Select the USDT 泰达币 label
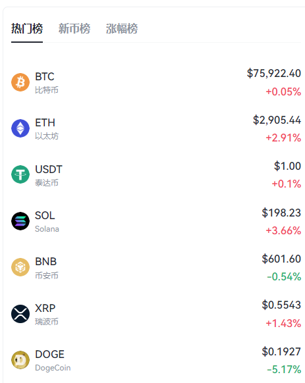This screenshot has width=305, height=383. coord(49,176)
